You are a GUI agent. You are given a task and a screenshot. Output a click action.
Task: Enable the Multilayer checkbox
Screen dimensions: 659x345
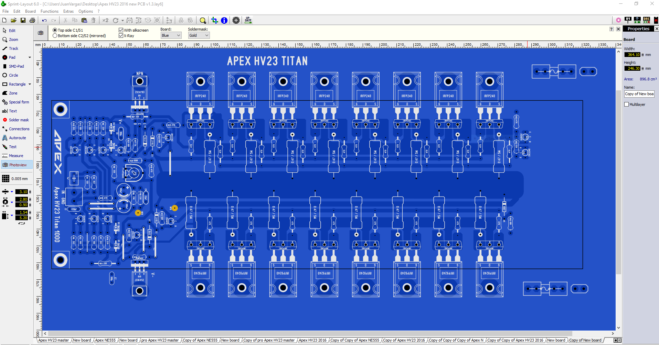point(626,104)
